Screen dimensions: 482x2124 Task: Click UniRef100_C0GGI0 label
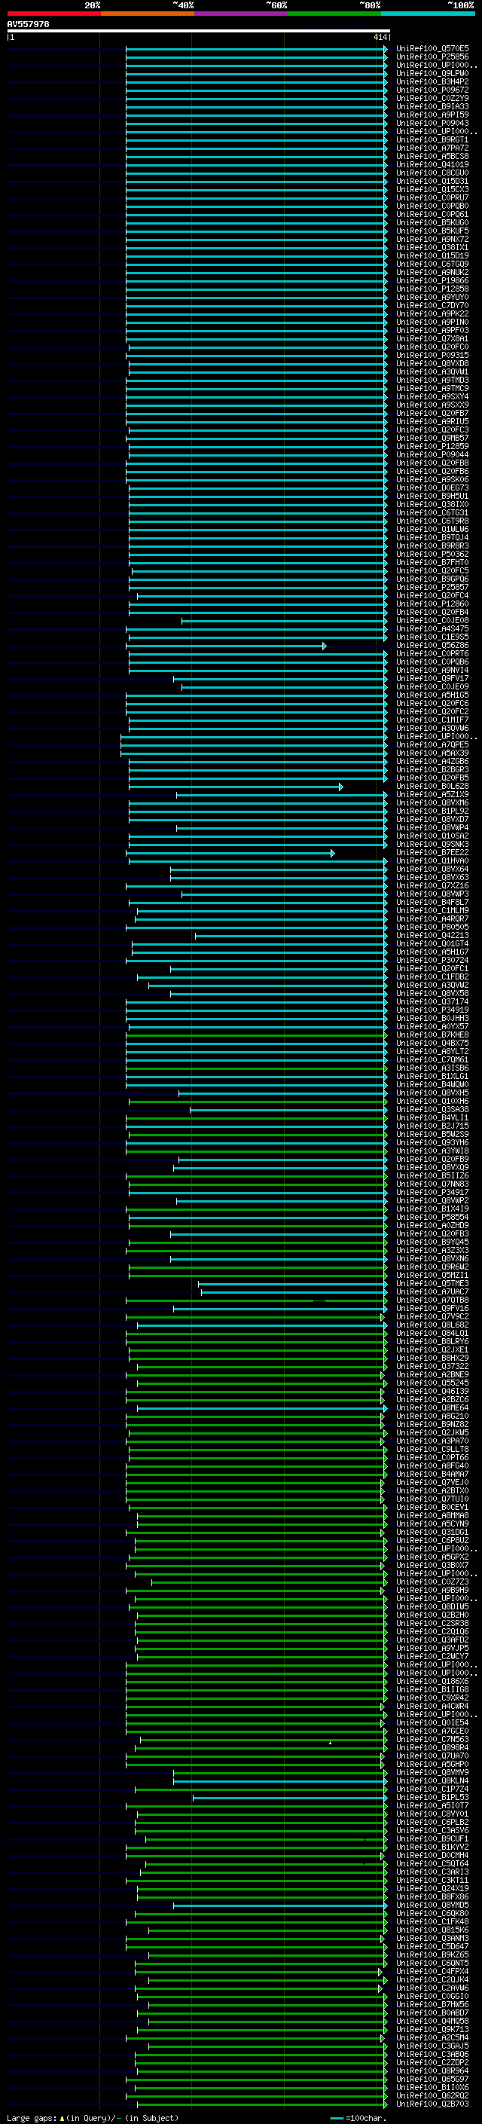[432, 1995]
